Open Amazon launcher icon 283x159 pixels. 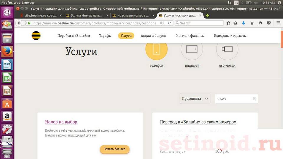7,117
